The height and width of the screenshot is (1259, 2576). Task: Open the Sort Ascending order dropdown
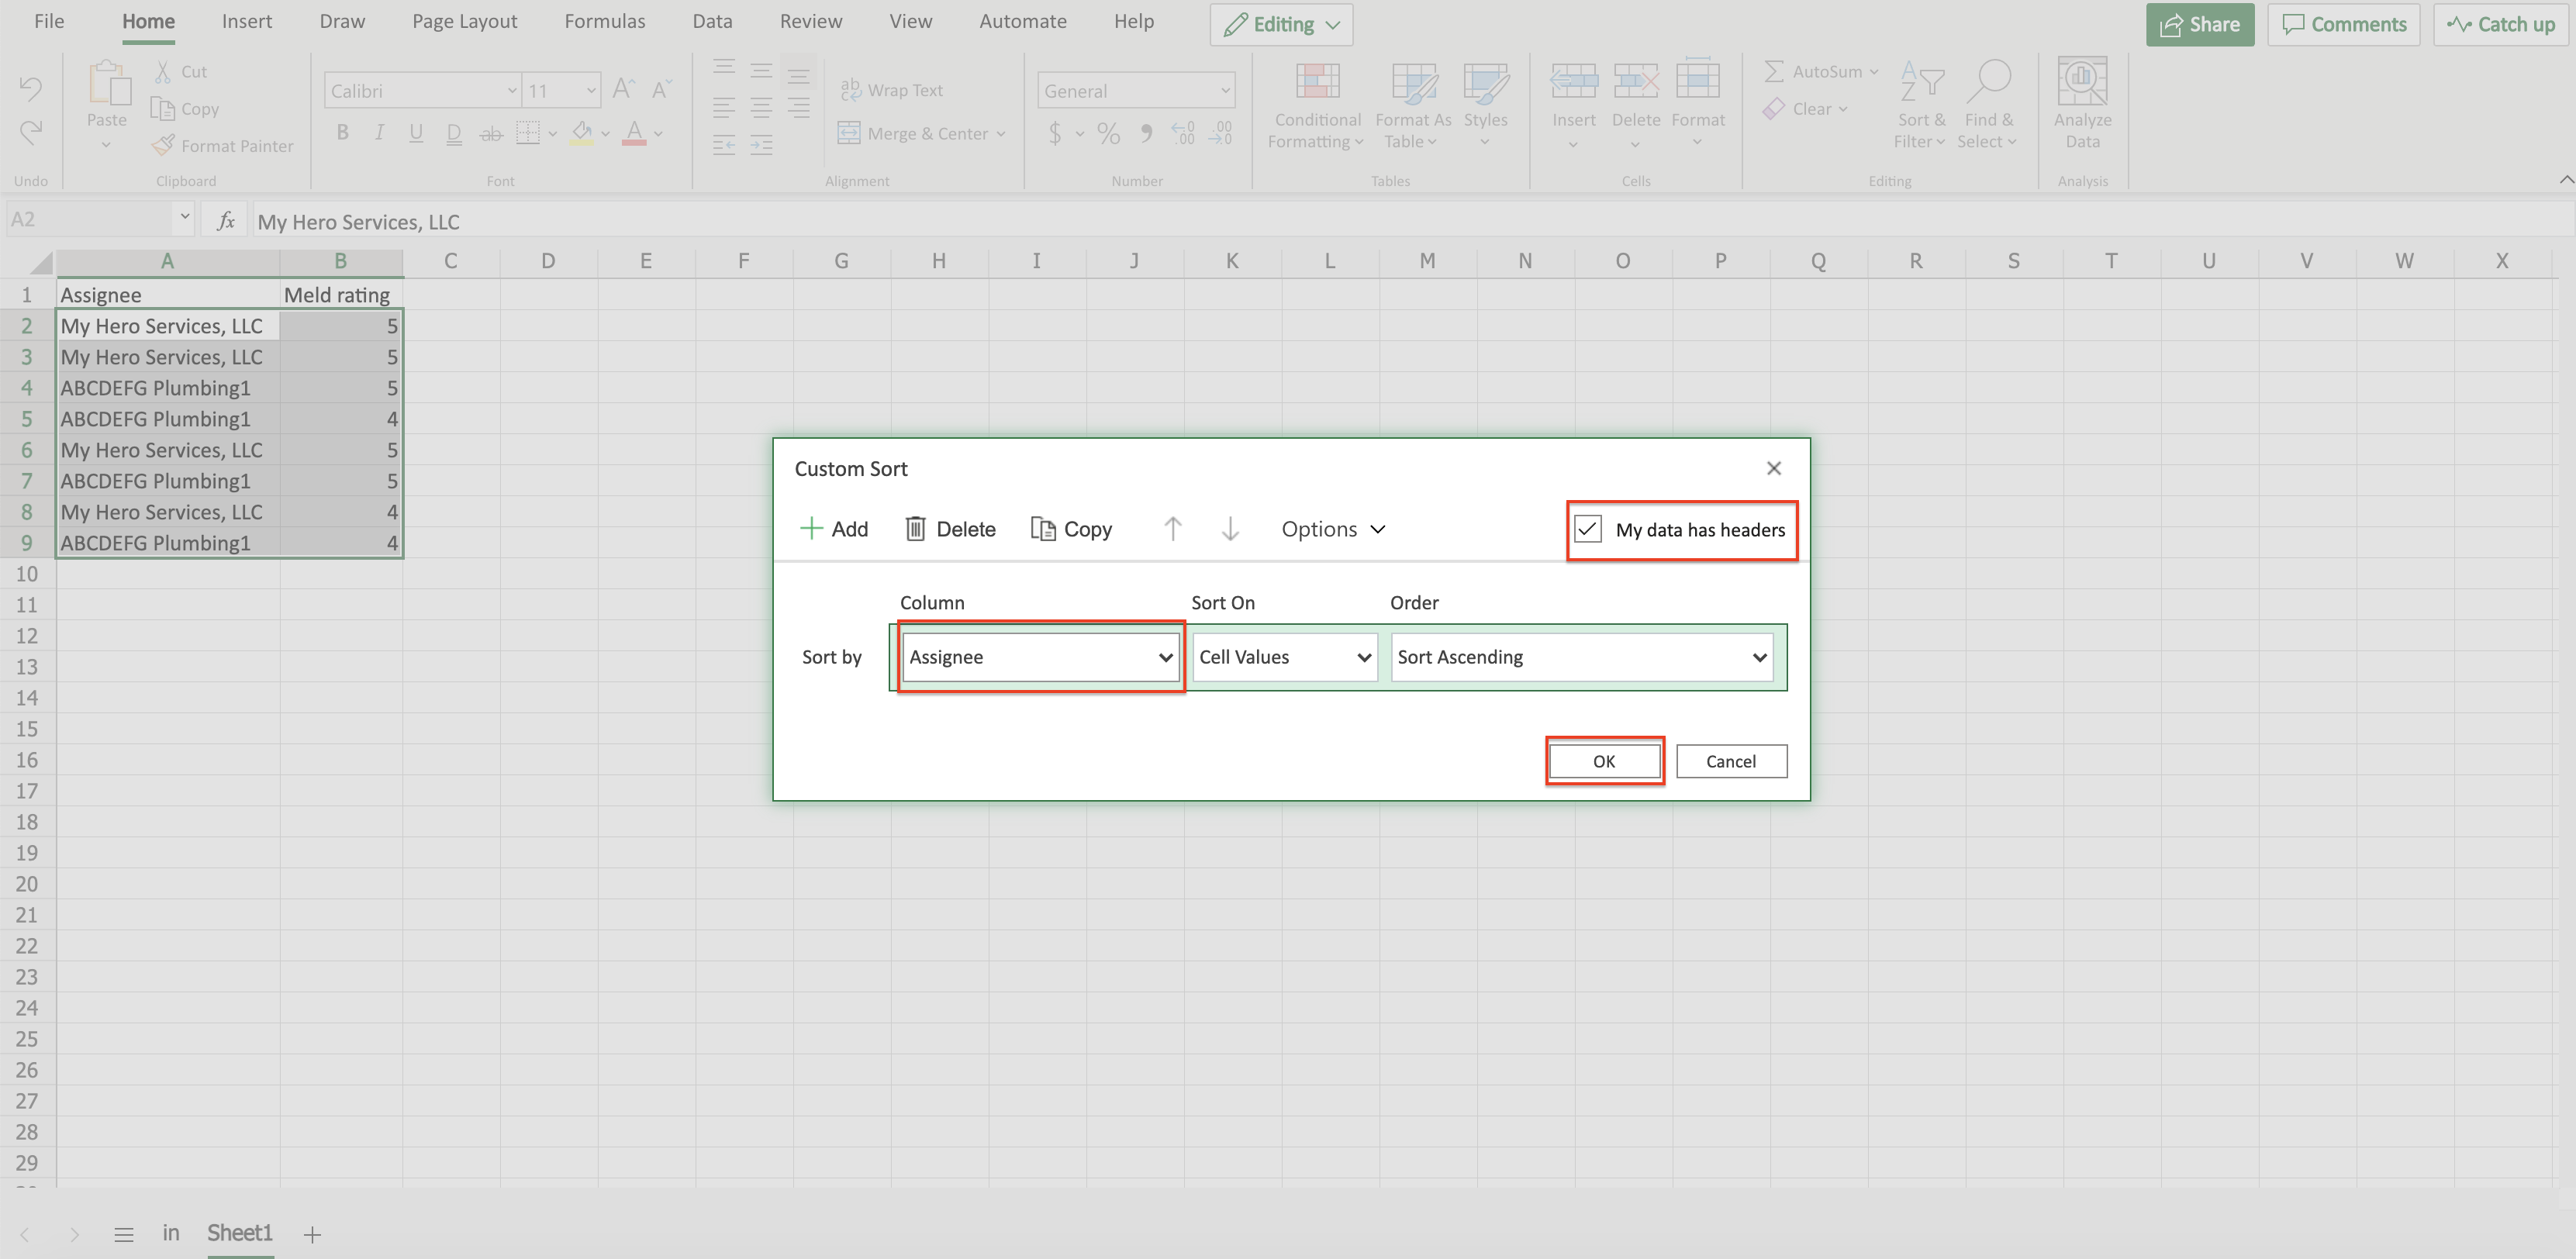[x=1581, y=657]
